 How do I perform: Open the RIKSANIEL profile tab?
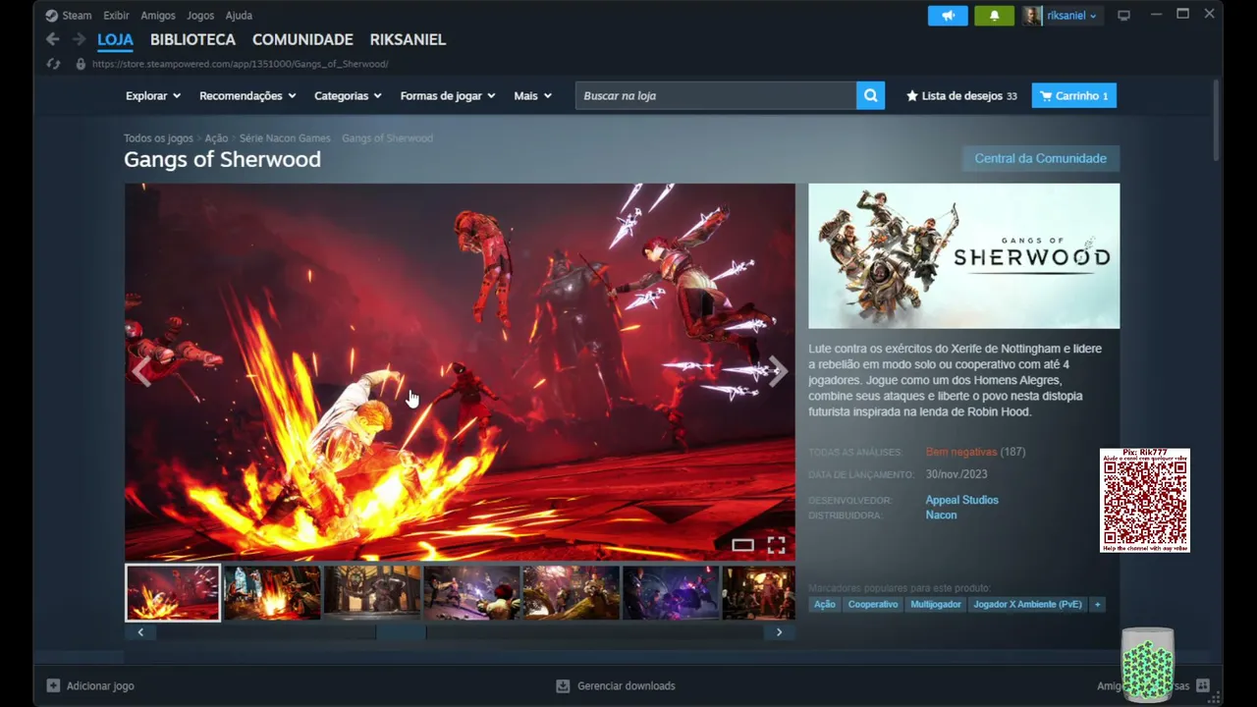(x=408, y=39)
